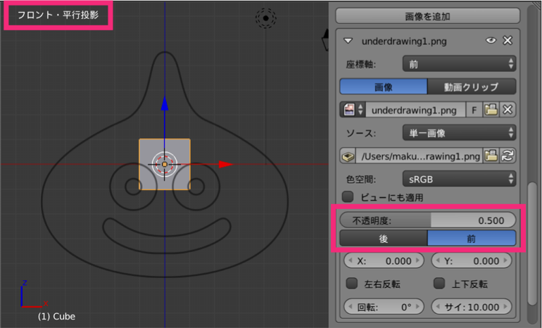The image size is (542, 328).
Task: Remove the underdrawing1.png background image entry
Action: coord(508,41)
